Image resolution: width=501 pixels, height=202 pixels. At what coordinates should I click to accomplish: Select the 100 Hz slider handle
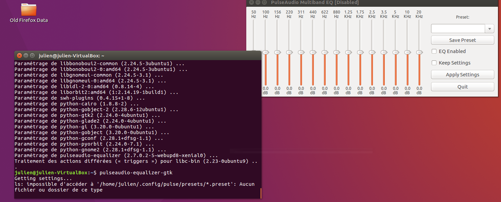point(266,52)
